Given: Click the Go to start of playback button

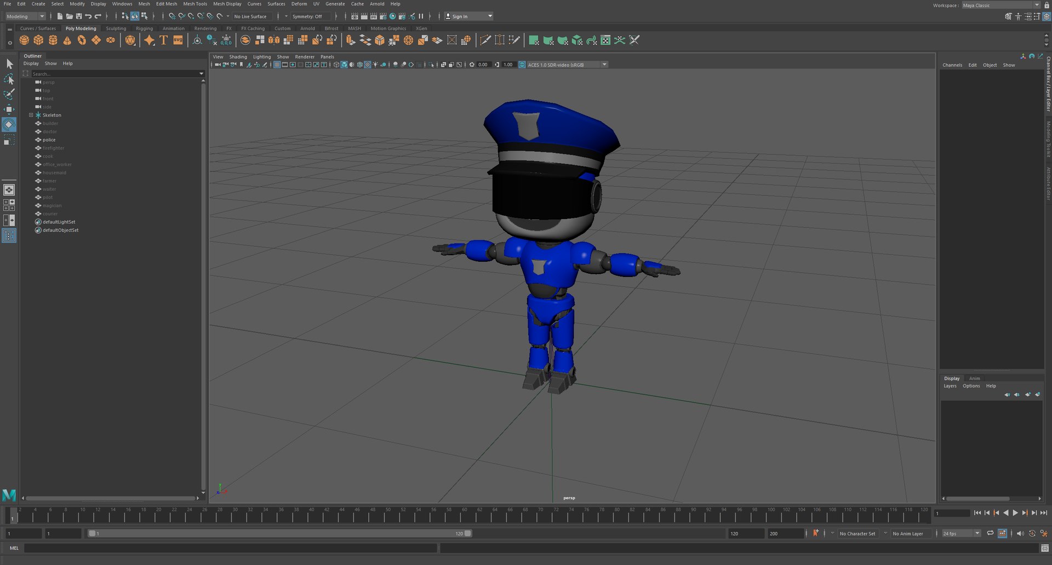Looking at the screenshot, I should 977,513.
